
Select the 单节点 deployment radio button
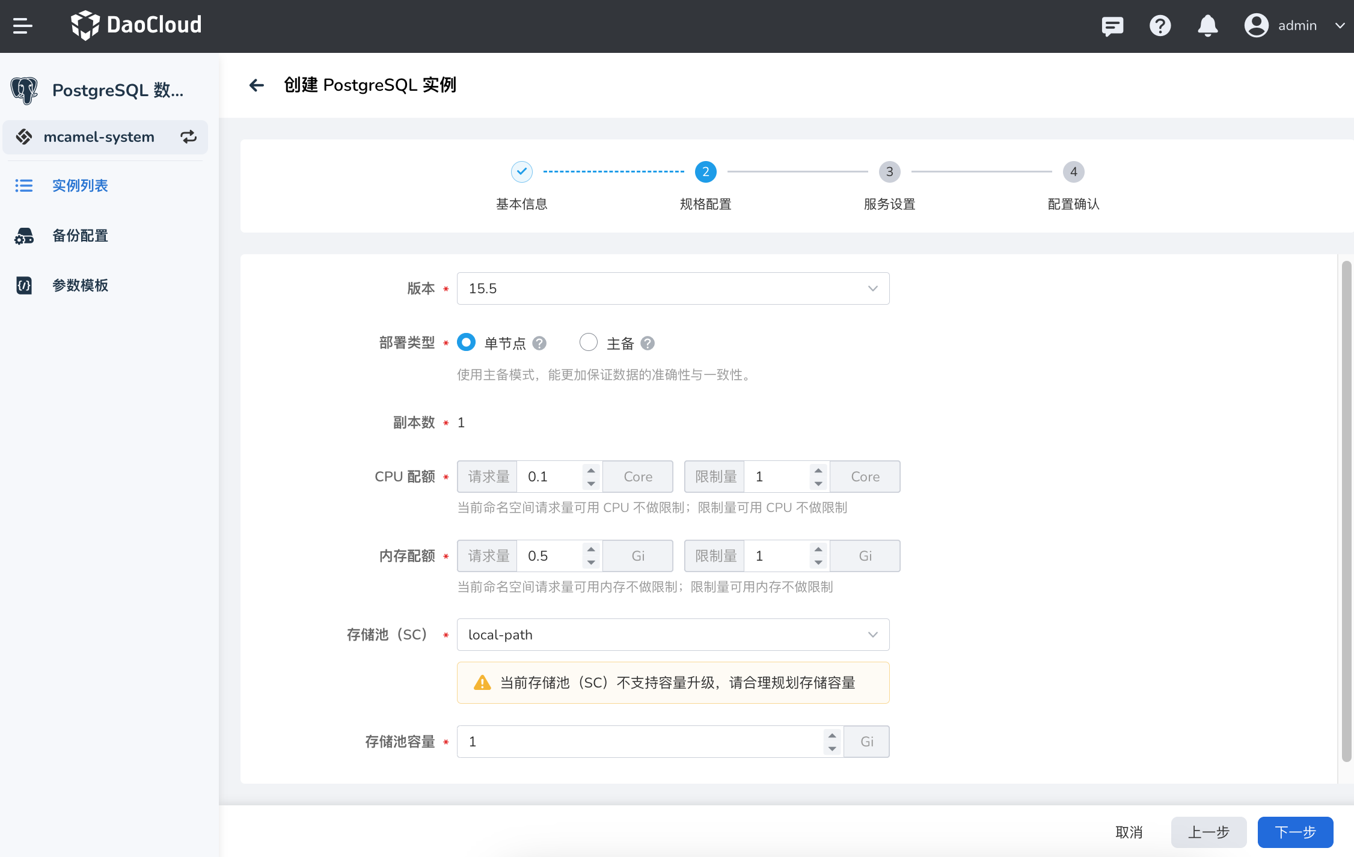[467, 343]
